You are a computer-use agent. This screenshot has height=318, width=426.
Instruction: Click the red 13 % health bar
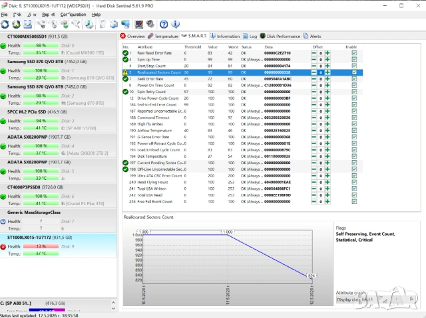tap(41, 246)
